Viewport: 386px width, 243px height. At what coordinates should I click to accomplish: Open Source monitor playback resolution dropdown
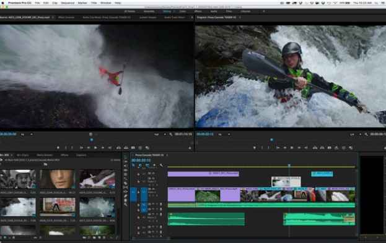[159, 134]
